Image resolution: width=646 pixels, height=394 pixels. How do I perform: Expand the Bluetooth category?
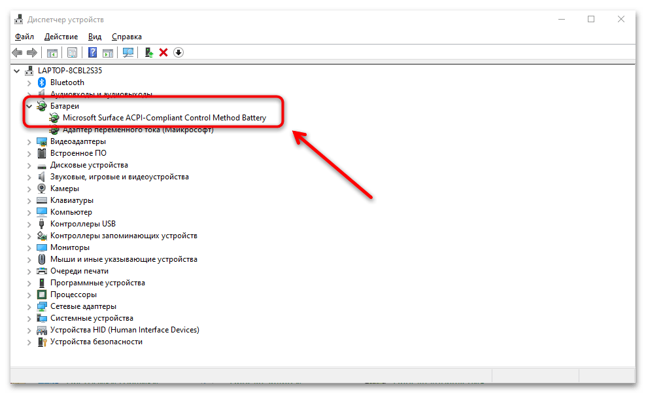point(29,82)
